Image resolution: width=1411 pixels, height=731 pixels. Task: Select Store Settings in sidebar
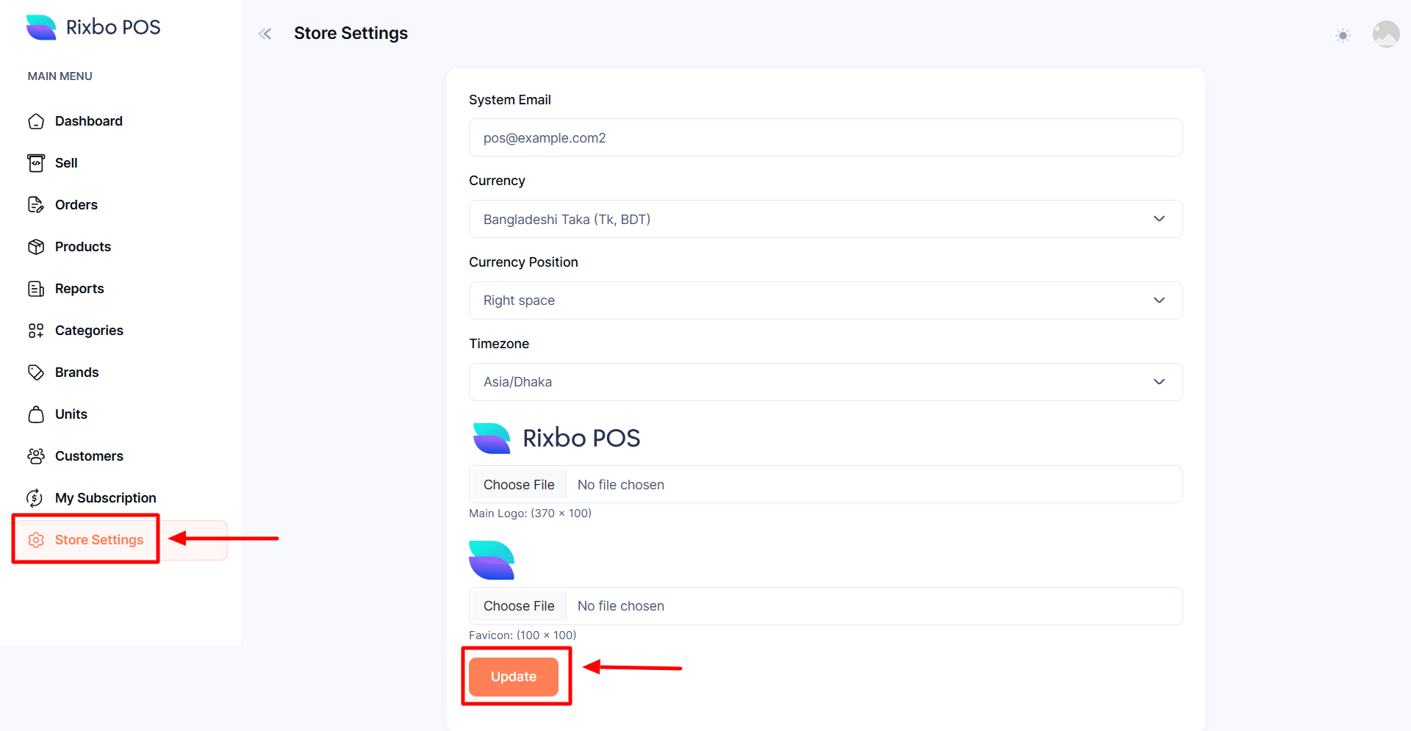(x=98, y=540)
